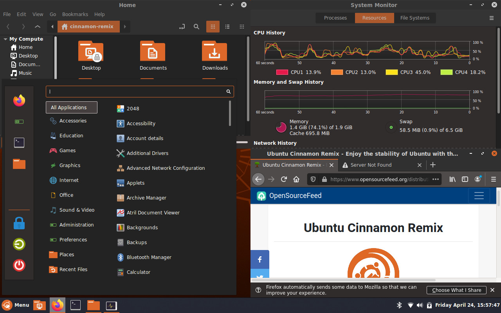Mute audio via the speaker tray icon

[x=420, y=305]
